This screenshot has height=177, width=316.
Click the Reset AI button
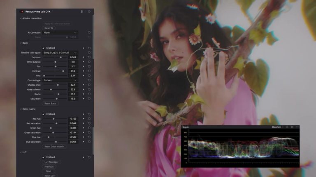49,28
